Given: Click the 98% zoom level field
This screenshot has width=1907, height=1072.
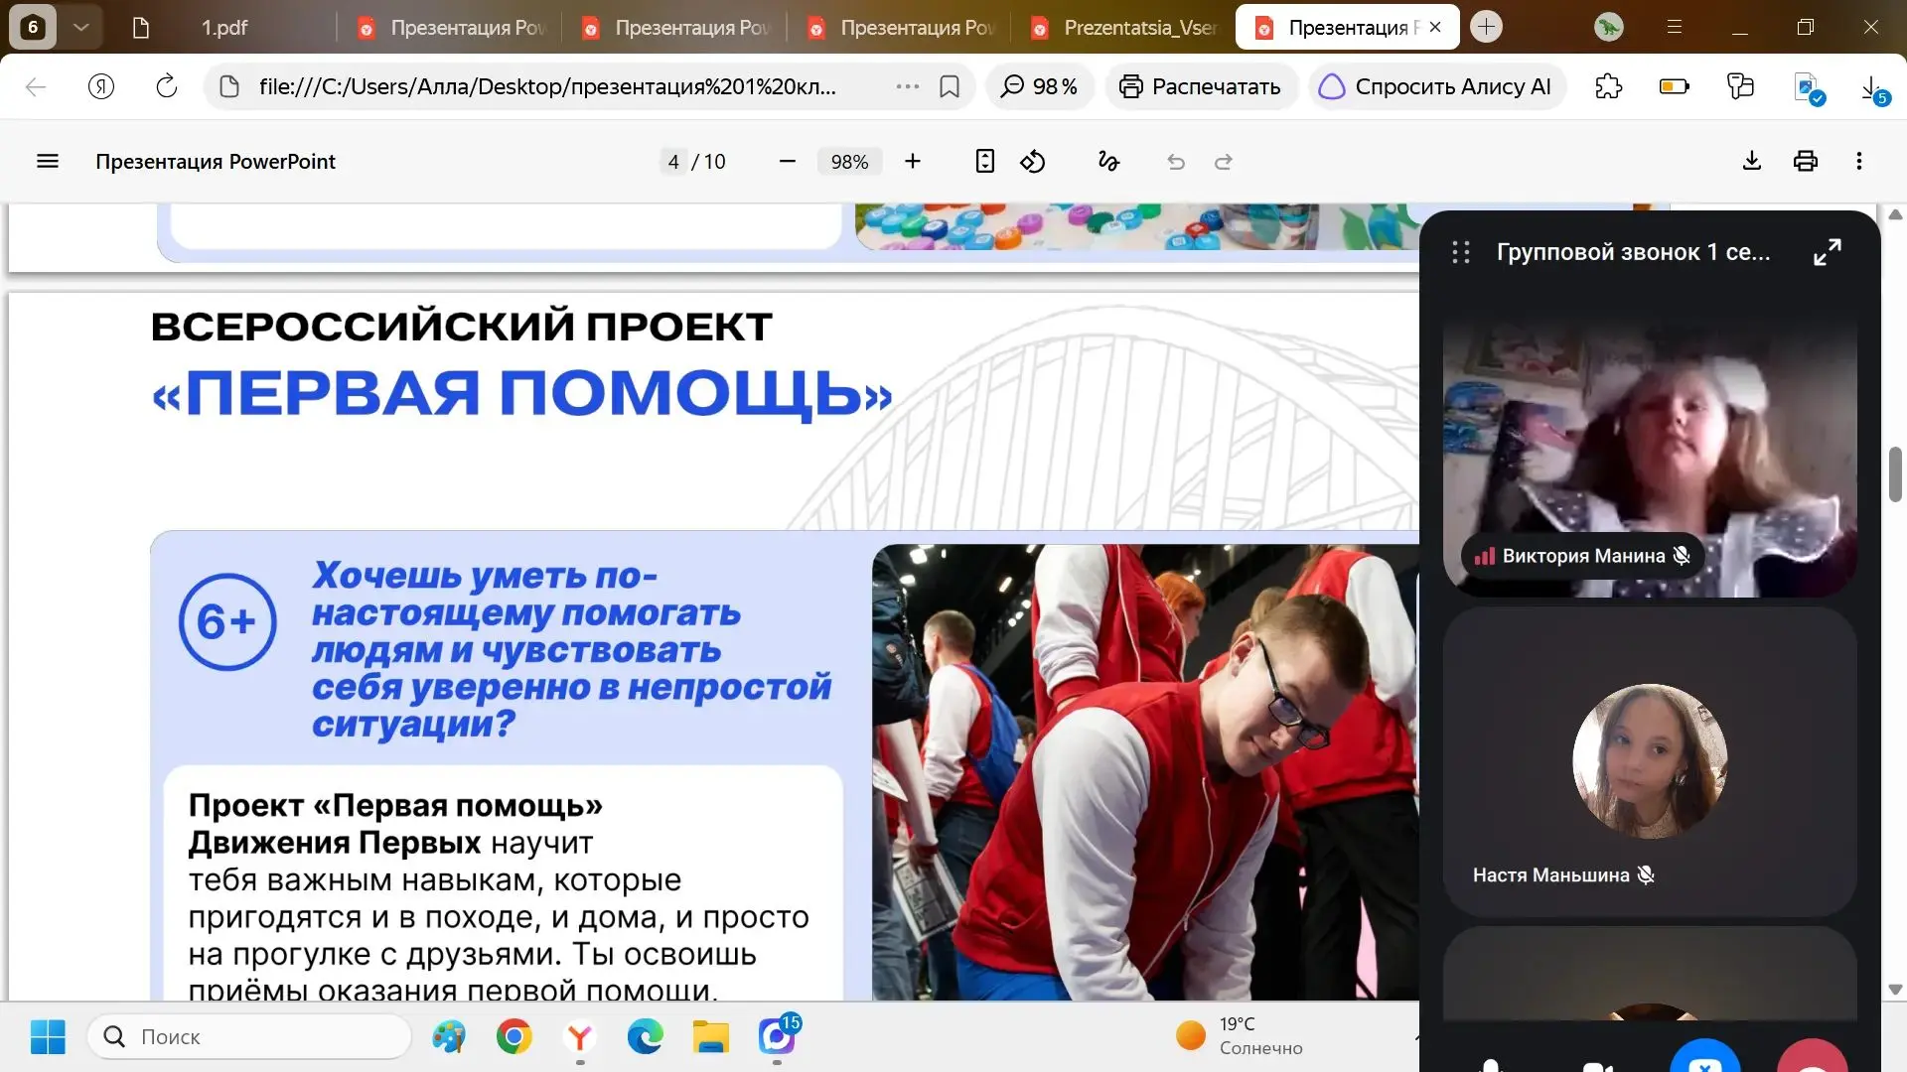Looking at the screenshot, I should pyautogui.click(x=849, y=162).
